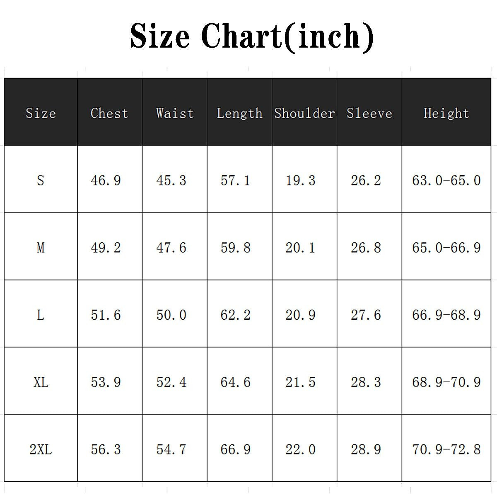Viewport: 497px width, 497px height.
Task: Click the S size row label
Action: (41, 180)
